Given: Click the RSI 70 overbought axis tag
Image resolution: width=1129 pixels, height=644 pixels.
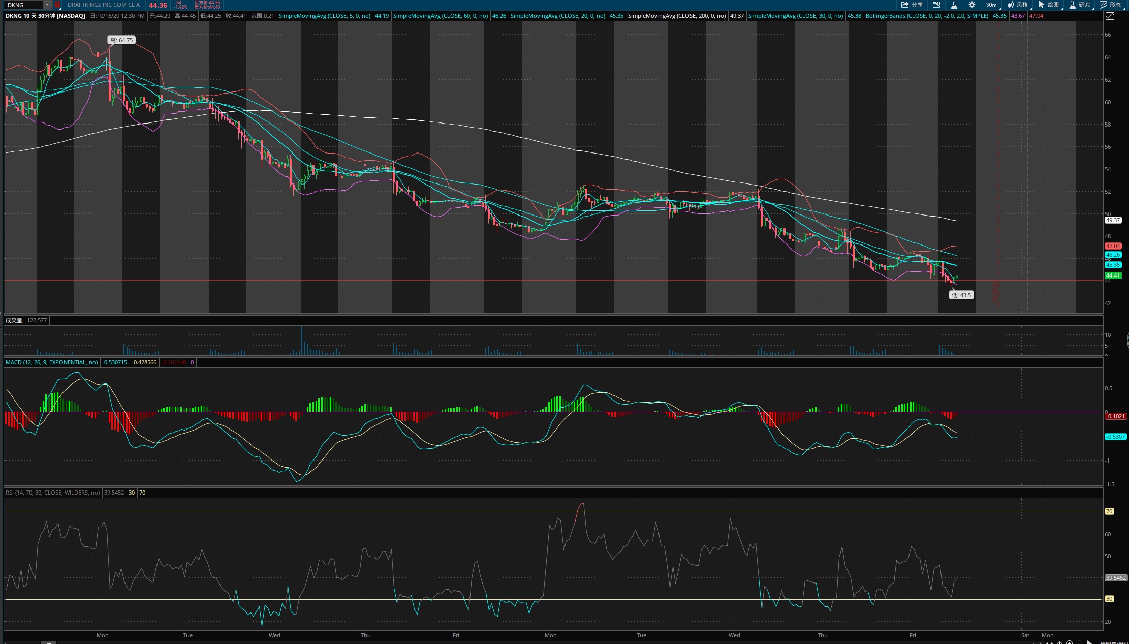Looking at the screenshot, I should pos(1110,511).
